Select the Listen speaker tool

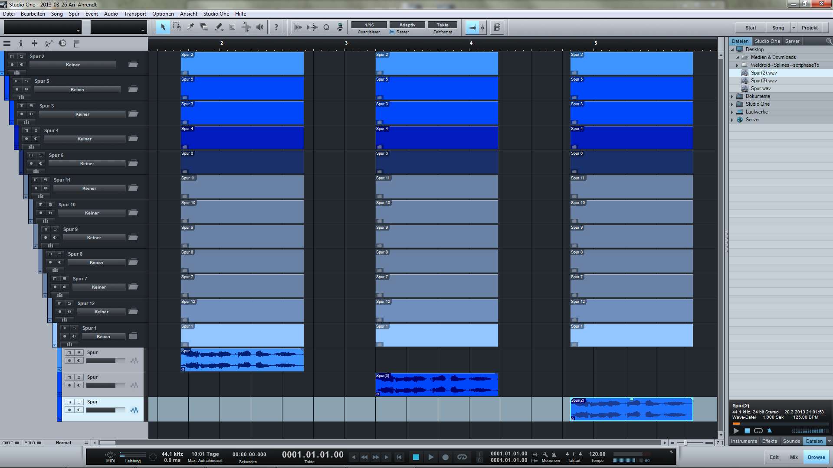260,27
